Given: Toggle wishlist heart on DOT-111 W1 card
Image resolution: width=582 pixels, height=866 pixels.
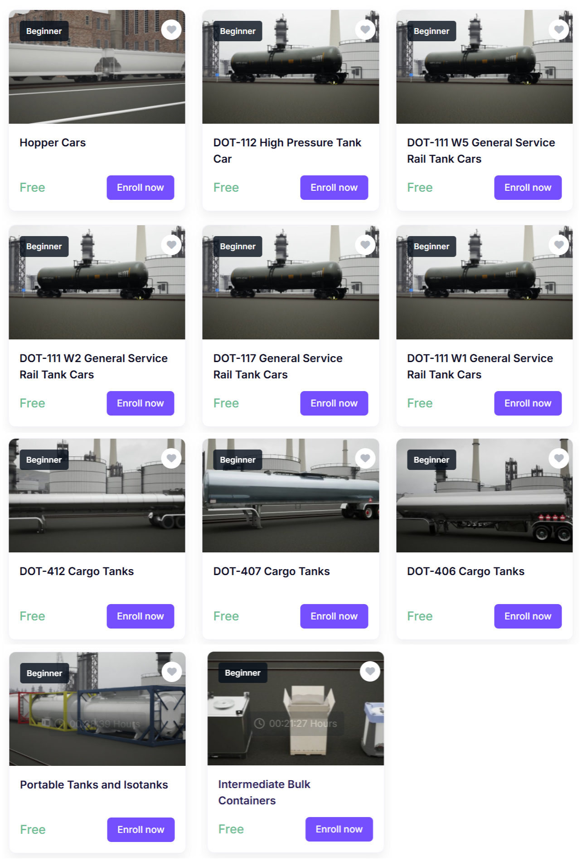Looking at the screenshot, I should tap(559, 245).
